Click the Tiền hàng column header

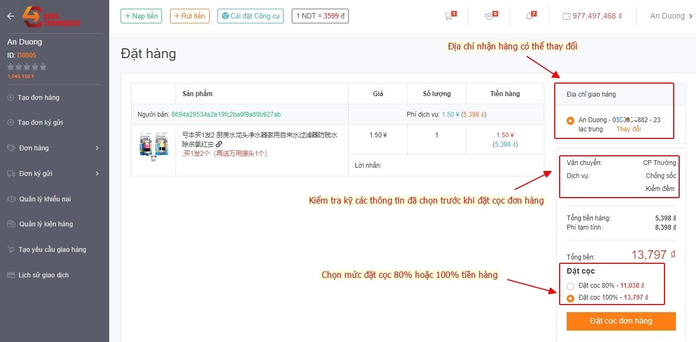(505, 94)
